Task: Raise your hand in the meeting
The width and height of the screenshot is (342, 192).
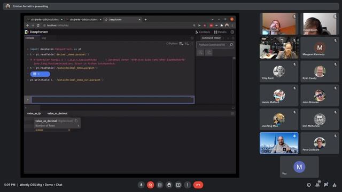Action: 169,185
